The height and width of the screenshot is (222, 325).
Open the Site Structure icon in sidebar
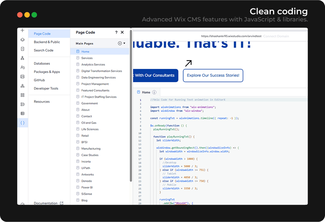(x=22, y=58)
